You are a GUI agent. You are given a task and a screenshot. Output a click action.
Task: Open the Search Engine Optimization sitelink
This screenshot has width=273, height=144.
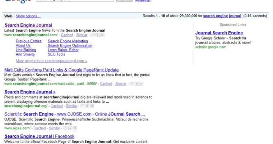[70, 46]
